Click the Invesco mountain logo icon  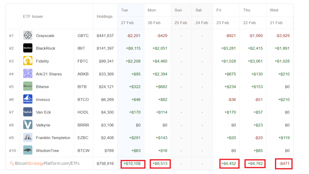point(28,99)
